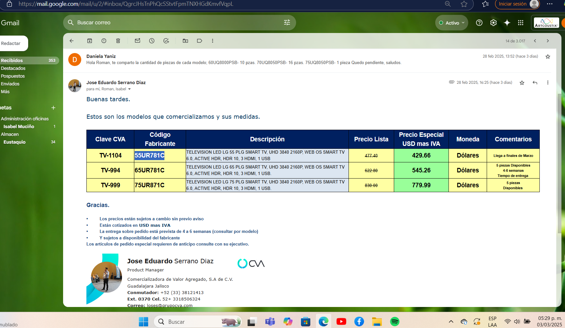The width and height of the screenshot is (565, 328).
Task: Open the browser zoom magnifier
Action: [448, 4]
